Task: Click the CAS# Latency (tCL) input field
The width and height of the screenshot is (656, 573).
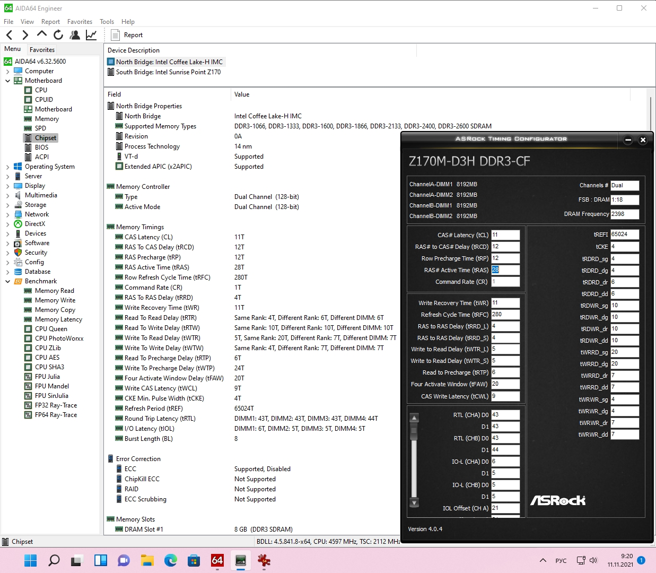Action: point(505,235)
